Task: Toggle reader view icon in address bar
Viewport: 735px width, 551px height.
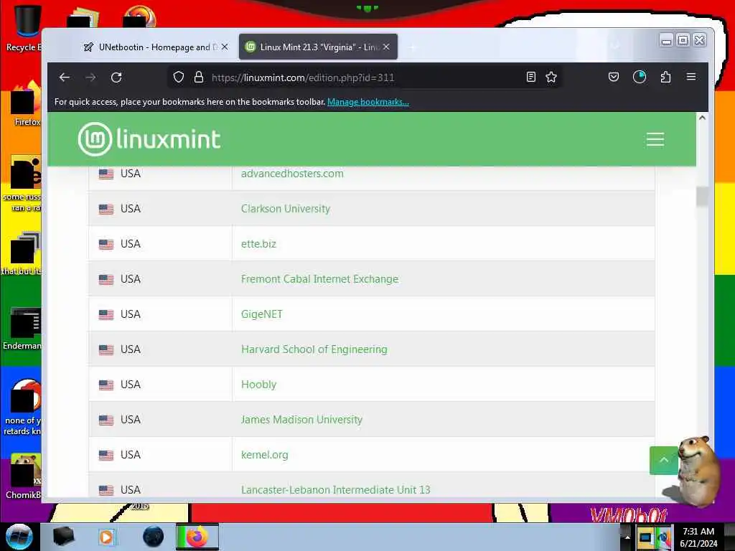Action: tap(530, 77)
